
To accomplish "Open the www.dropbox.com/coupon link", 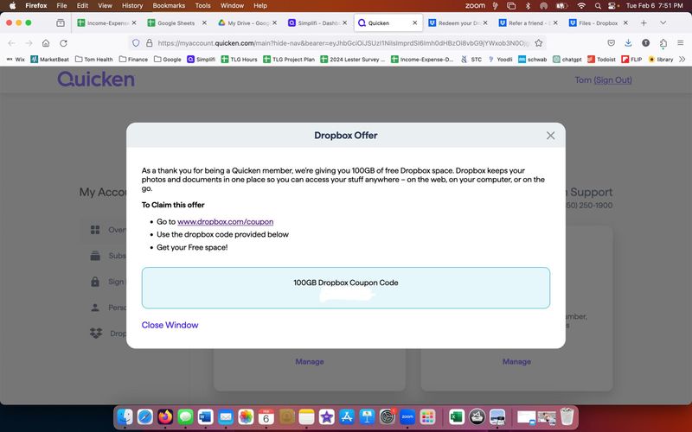I will (225, 222).
